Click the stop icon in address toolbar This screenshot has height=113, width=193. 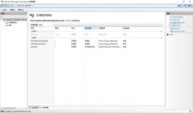click(183, 6)
